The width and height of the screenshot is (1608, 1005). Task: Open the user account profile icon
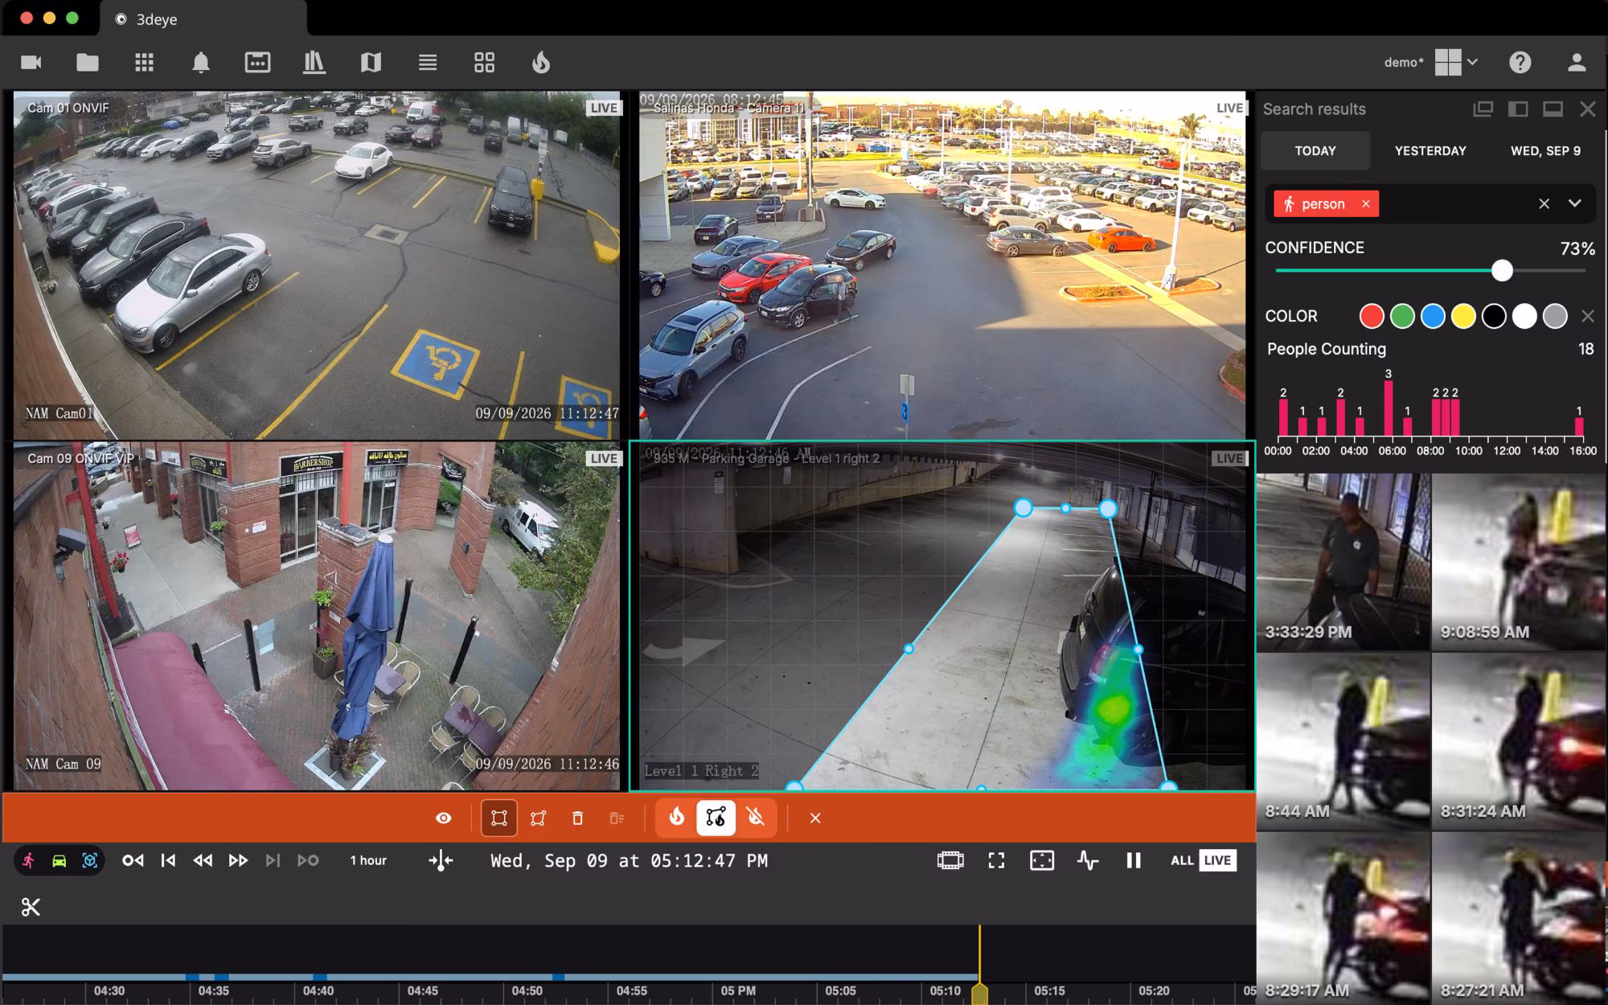1576,63
